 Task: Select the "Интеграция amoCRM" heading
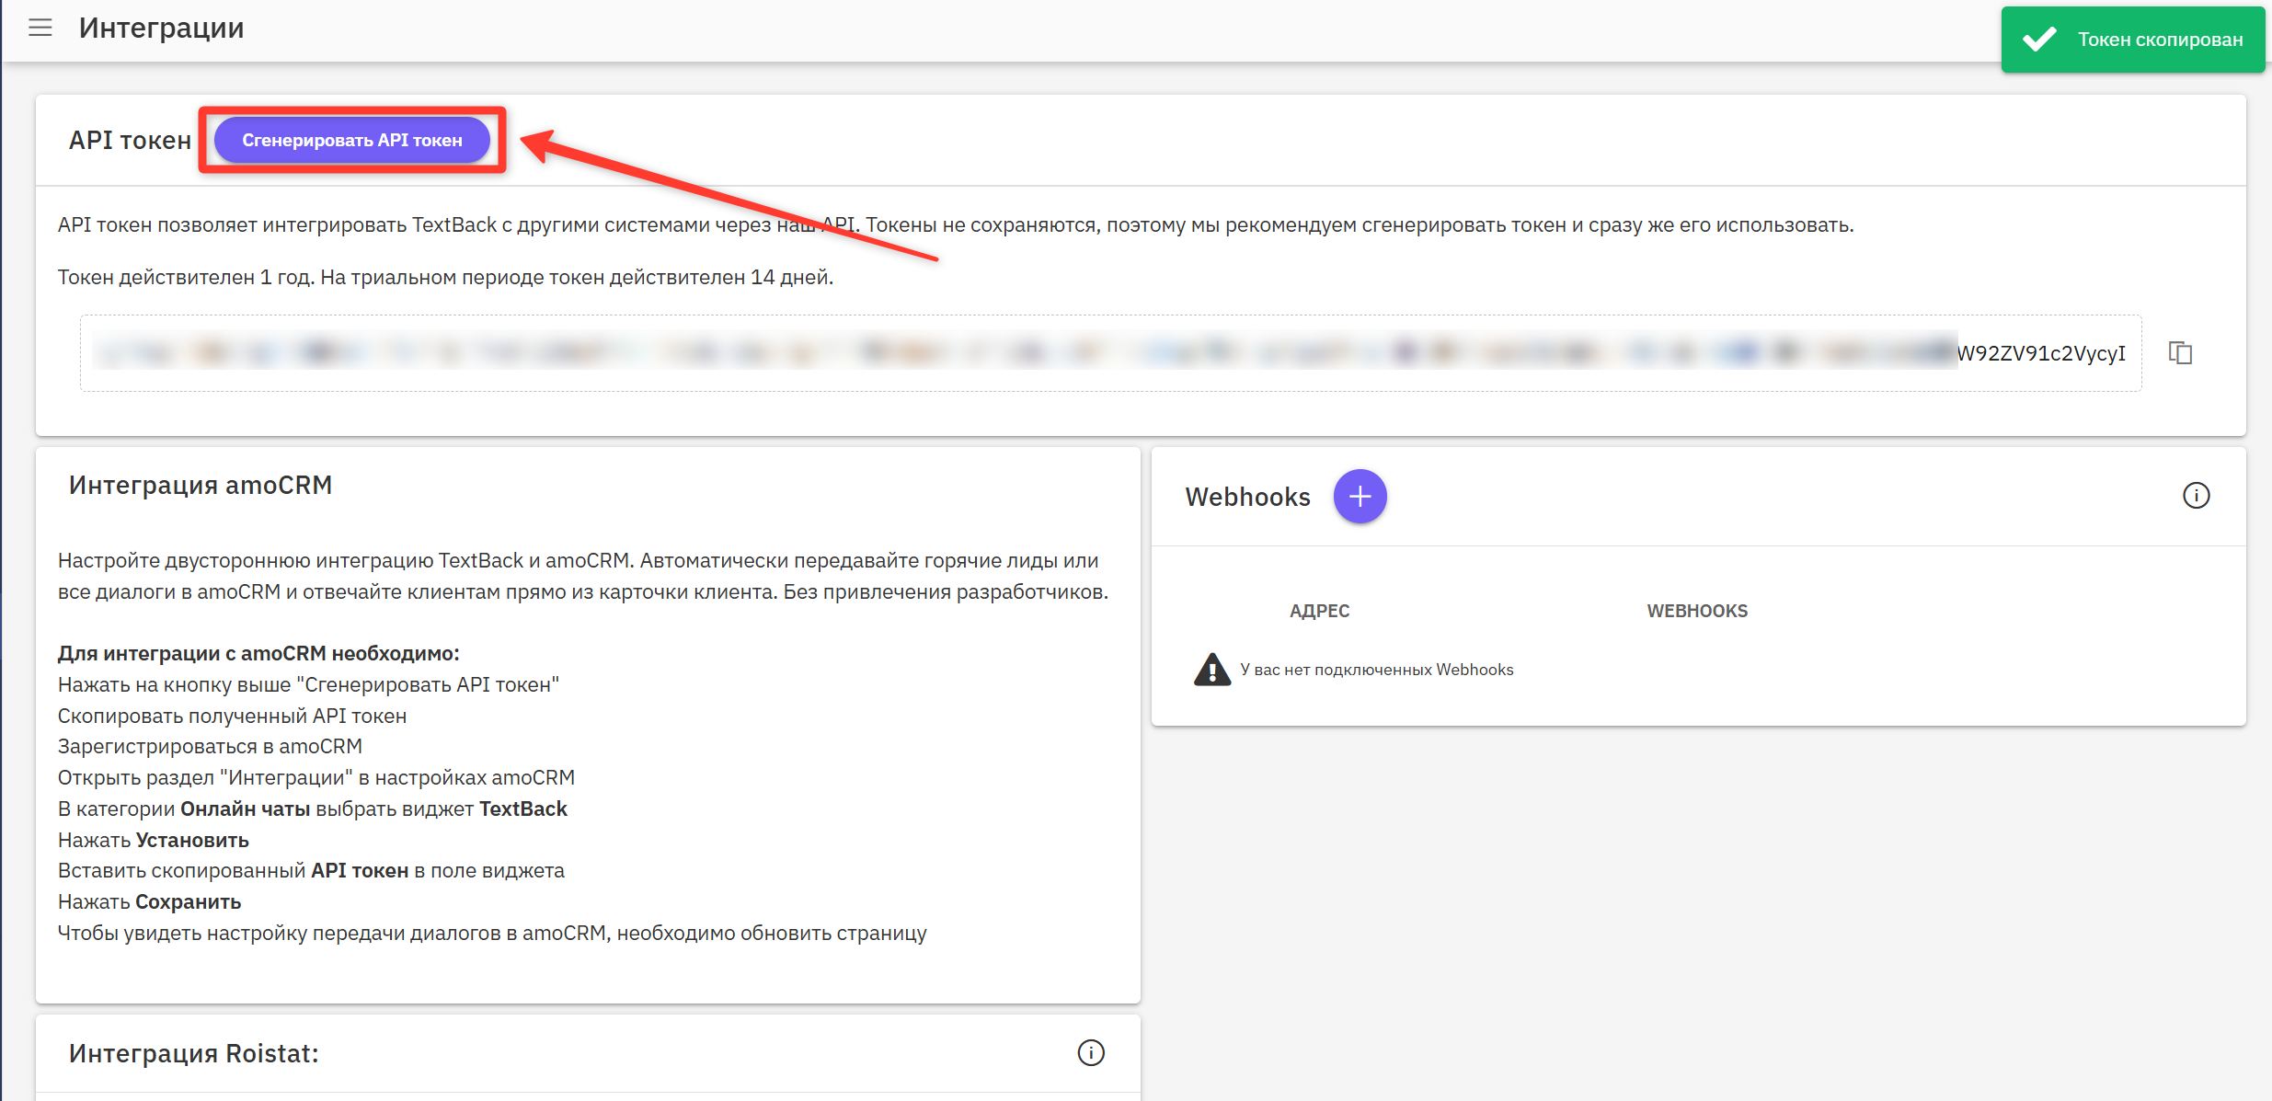[201, 485]
